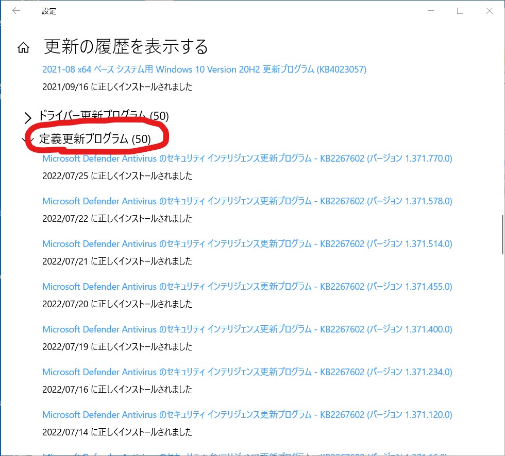Open Defender update version 1.371.514.0 link
Viewport: 505px width, 456px height.
click(x=247, y=244)
